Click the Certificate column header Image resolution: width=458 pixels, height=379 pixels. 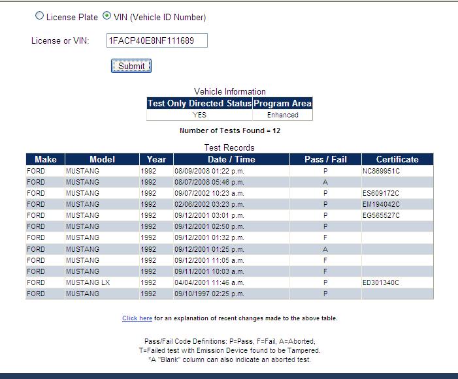click(x=397, y=159)
